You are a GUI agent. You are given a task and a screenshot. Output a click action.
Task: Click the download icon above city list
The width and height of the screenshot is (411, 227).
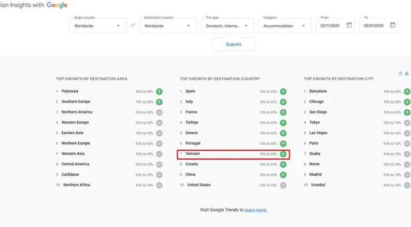406,74
